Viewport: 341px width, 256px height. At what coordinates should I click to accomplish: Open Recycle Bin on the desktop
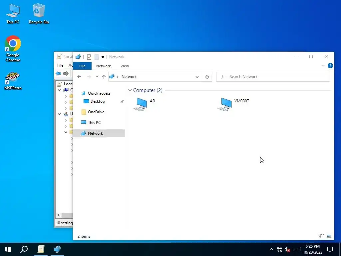39,14
